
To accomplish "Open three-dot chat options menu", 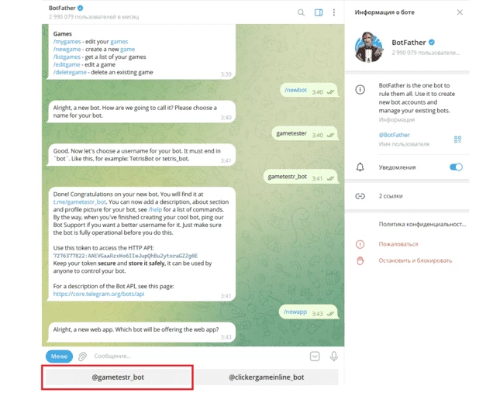I will (x=334, y=12).
